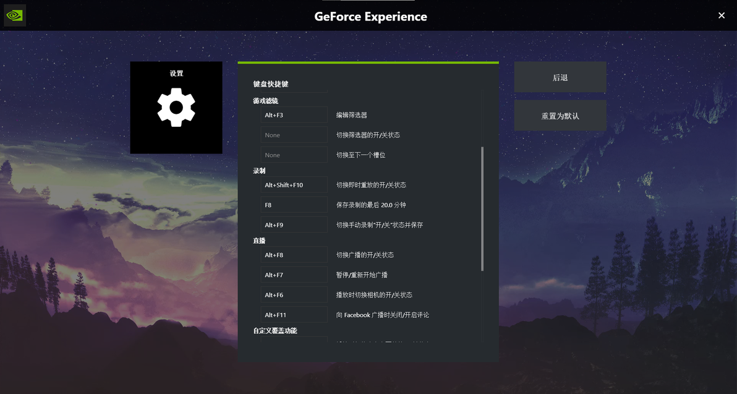The height and width of the screenshot is (394, 737).
Task: Click the 游戏滤镜 section heading
Action: 266,101
